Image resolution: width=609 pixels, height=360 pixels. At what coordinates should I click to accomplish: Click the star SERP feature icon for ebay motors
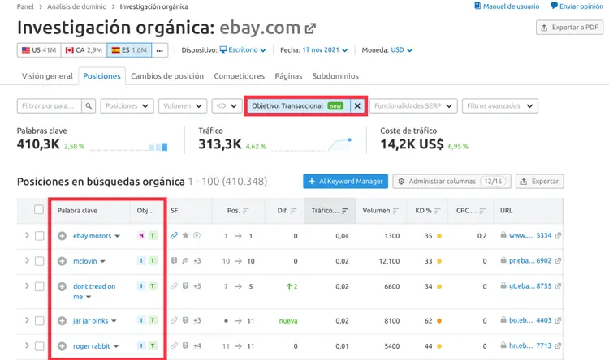tap(186, 235)
